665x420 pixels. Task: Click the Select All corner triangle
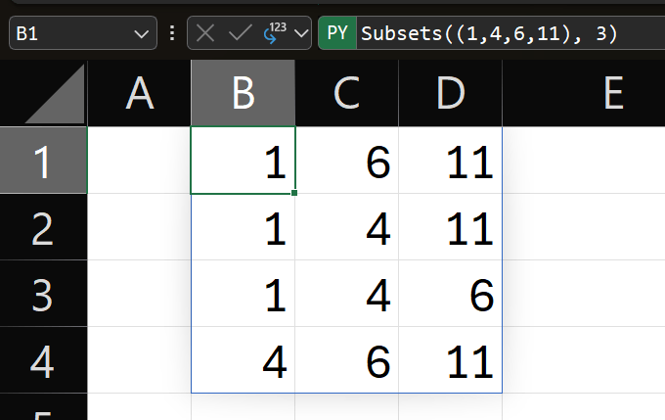coord(55,93)
